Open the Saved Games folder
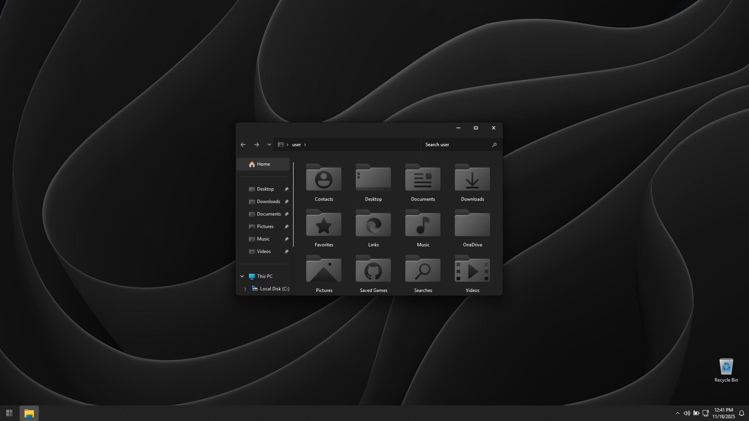Image resolution: width=749 pixels, height=421 pixels. point(373,269)
